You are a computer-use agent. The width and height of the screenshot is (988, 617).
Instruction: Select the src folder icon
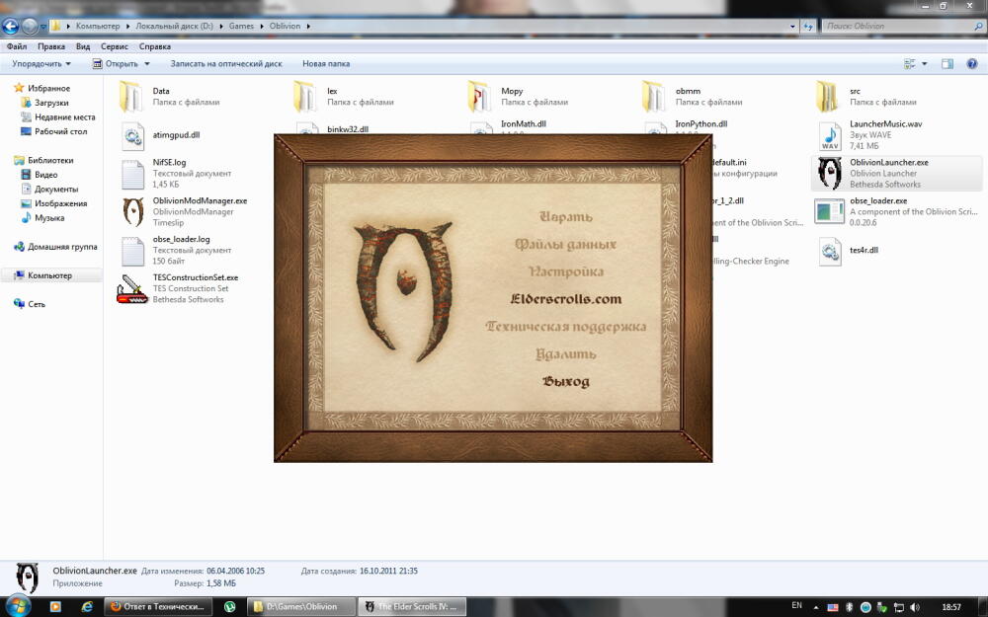tap(828, 97)
